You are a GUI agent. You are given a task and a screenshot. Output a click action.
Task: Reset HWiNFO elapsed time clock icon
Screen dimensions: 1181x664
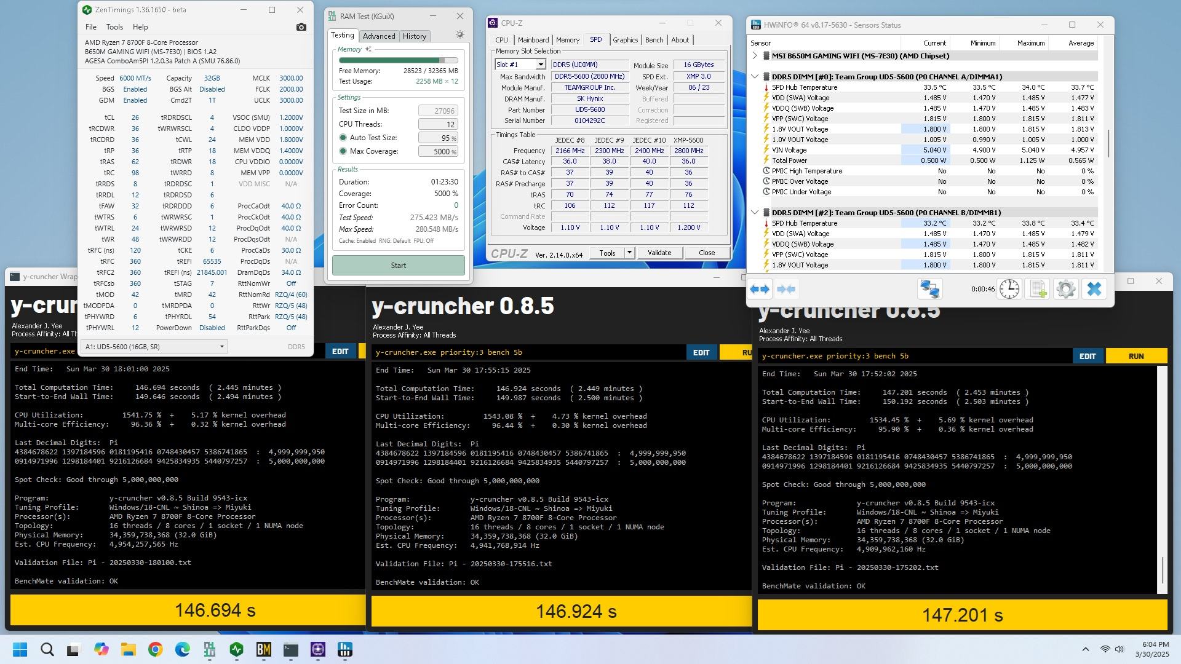[x=1009, y=289]
